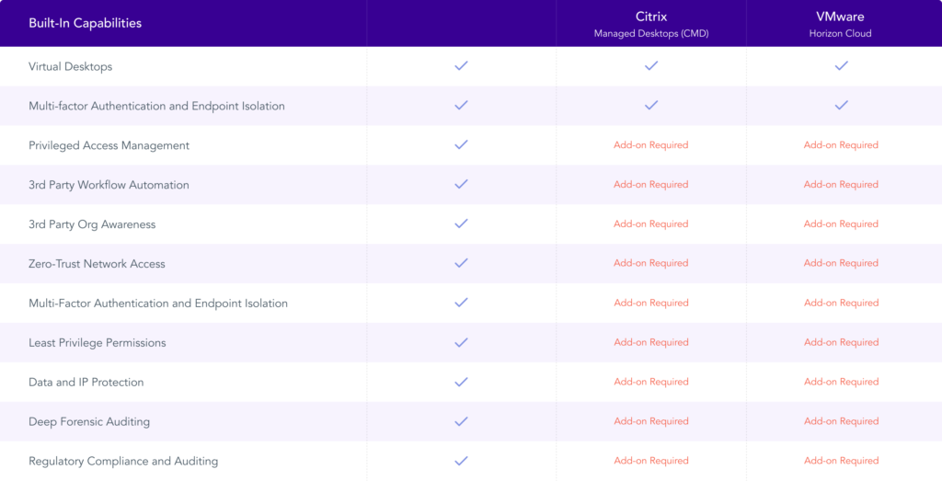
Task: Click Citrix Add-on Required for Deep Forensic Auditing
Action: click(650, 421)
